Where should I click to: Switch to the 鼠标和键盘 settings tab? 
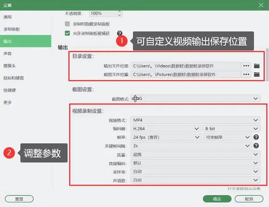click(26, 78)
